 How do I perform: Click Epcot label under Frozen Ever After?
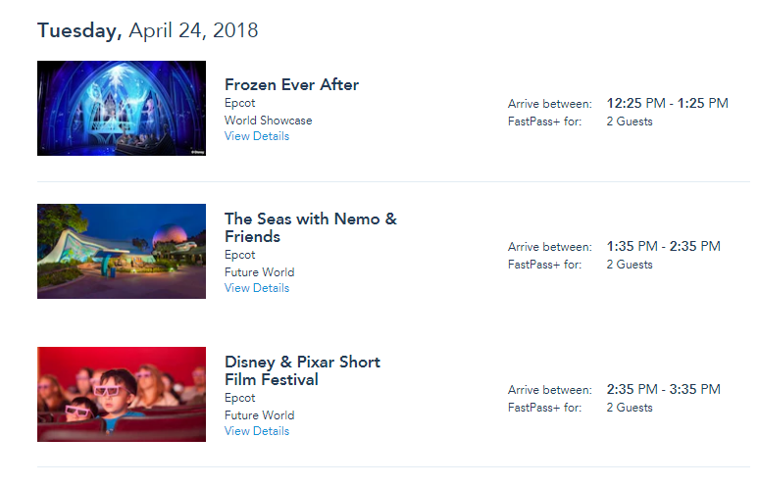tap(239, 104)
